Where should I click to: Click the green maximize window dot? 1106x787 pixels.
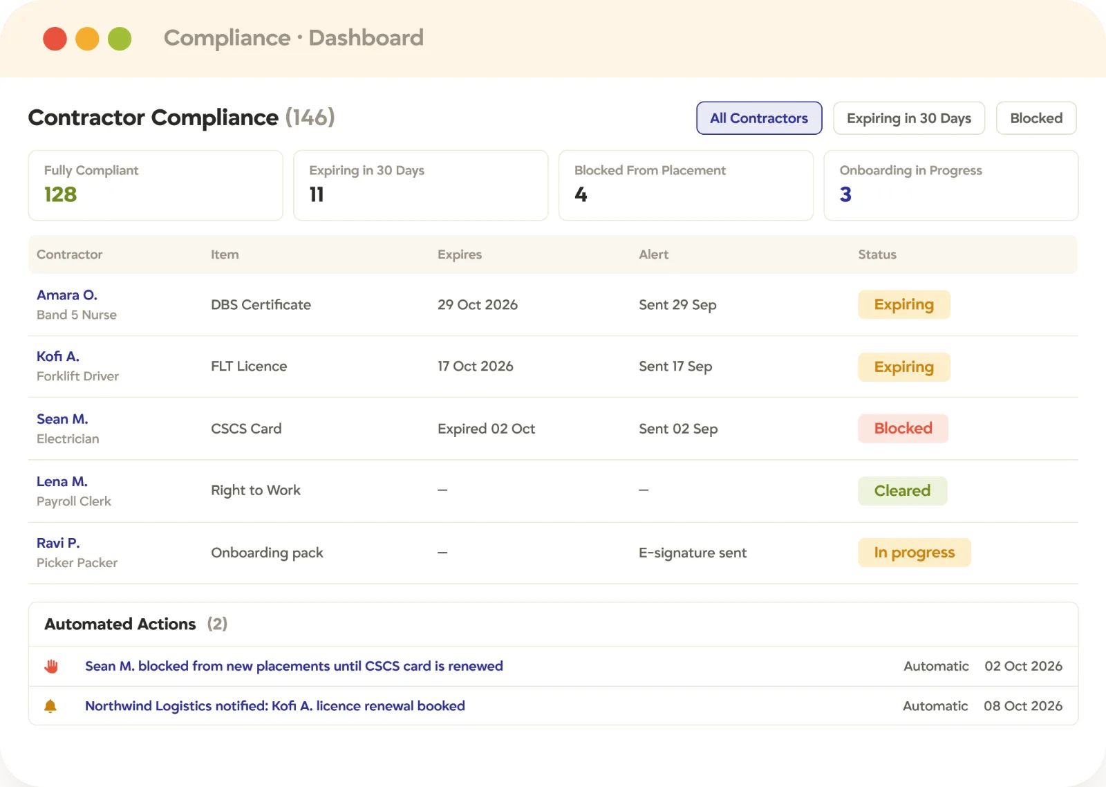tap(120, 39)
